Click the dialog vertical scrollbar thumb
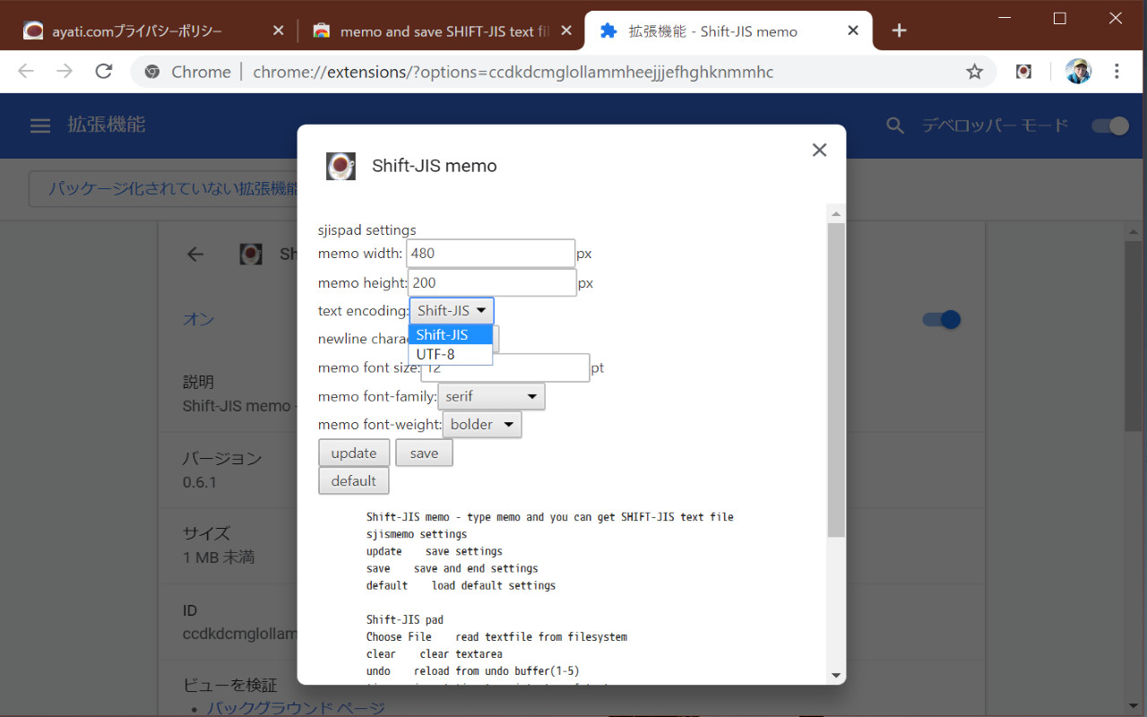Viewport: 1147px width, 717px height. coord(836,380)
